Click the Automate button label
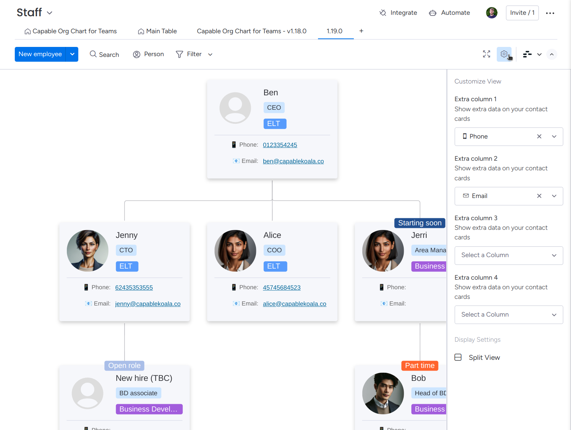This screenshot has height=430, width=571. point(455,13)
